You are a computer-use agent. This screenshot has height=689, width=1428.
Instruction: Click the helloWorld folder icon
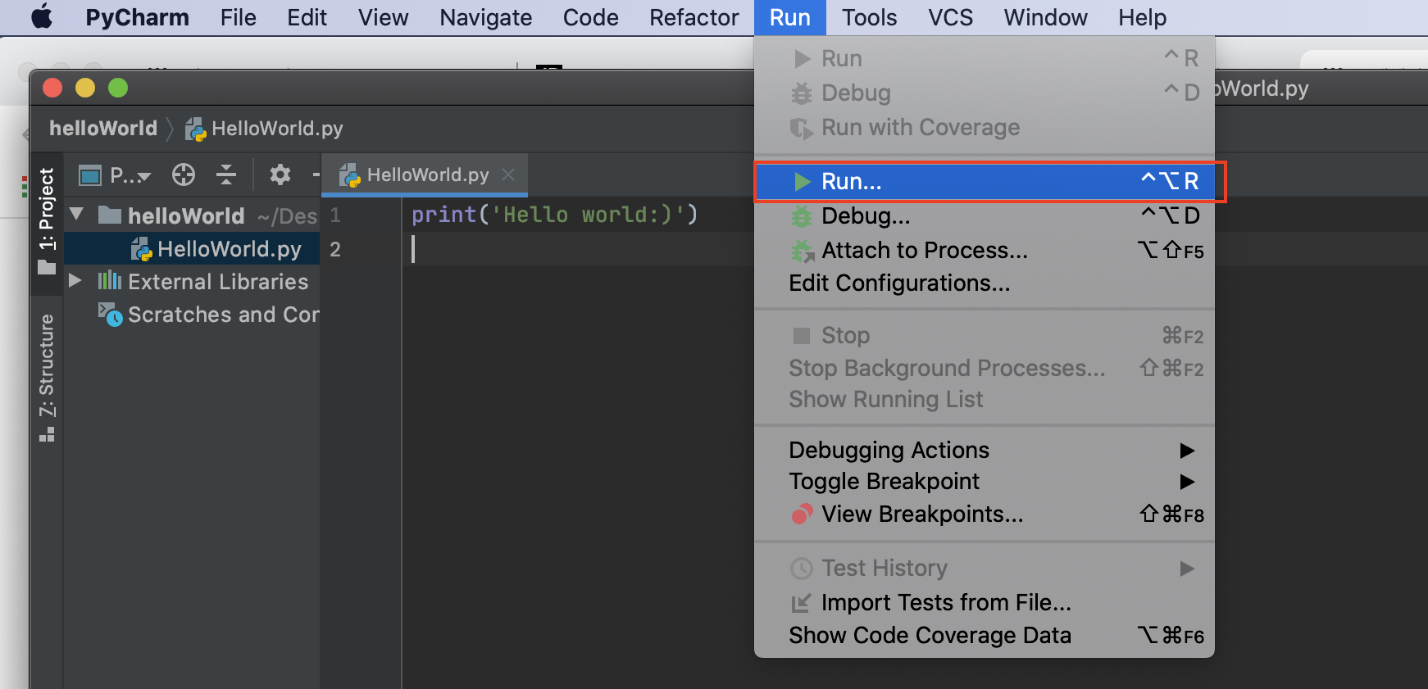(109, 215)
